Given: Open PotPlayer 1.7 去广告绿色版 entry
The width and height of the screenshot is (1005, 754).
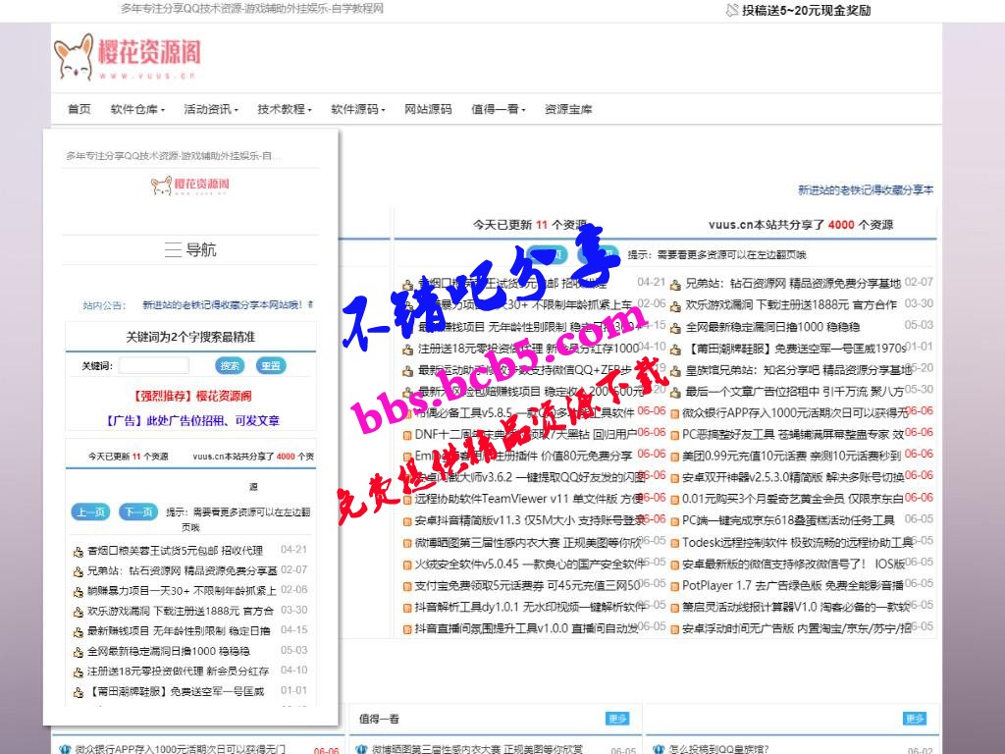Looking at the screenshot, I should point(792,585).
